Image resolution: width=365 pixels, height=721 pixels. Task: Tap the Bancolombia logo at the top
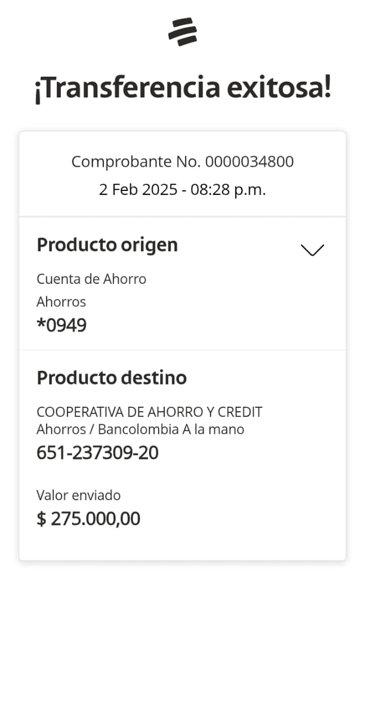tap(182, 32)
